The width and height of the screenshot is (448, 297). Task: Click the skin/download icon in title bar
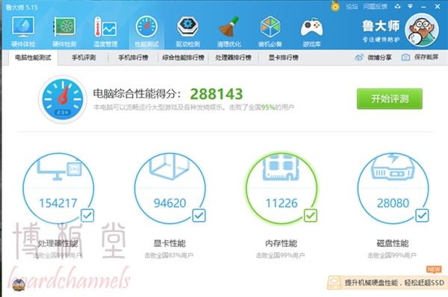point(397,6)
